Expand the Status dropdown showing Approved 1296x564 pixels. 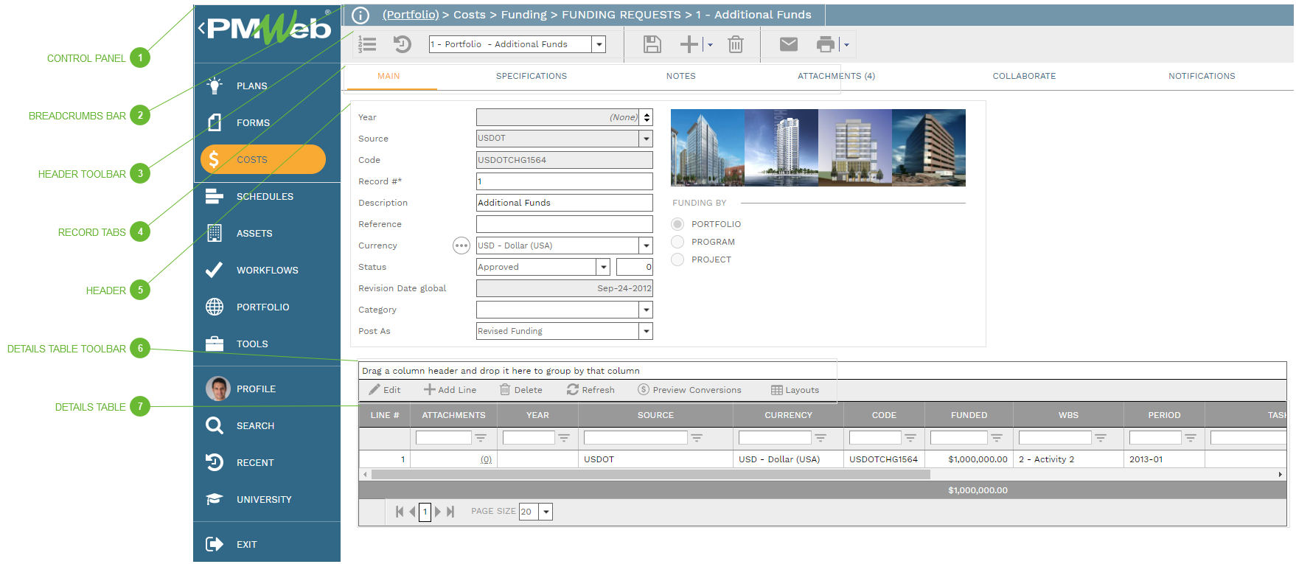pos(603,267)
